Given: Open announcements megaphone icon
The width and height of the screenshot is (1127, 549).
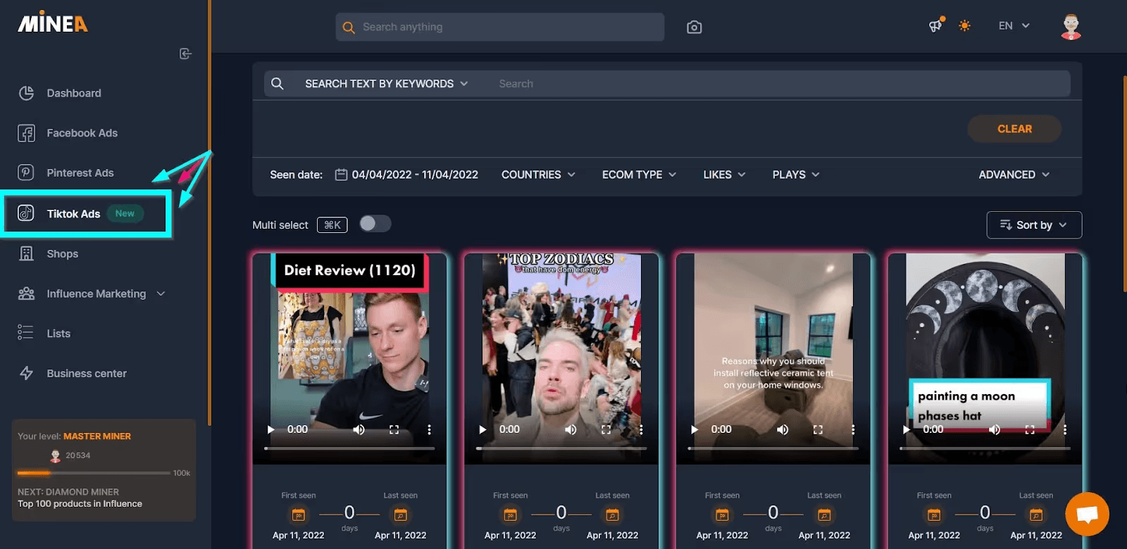Looking at the screenshot, I should (x=935, y=25).
